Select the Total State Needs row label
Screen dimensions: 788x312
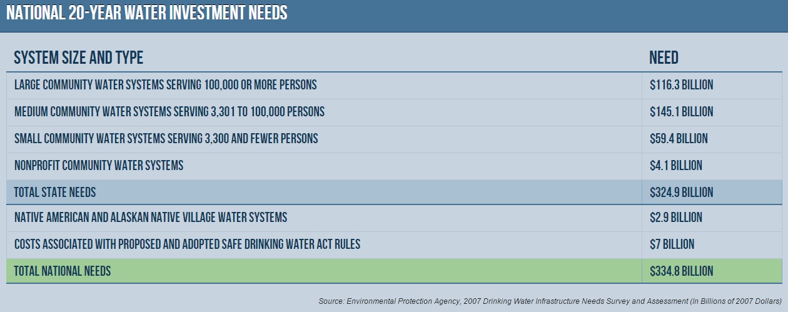tap(55, 192)
